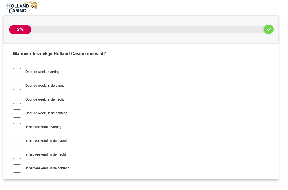Click the 'In het weekend, in de nacht' label

coord(45,154)
